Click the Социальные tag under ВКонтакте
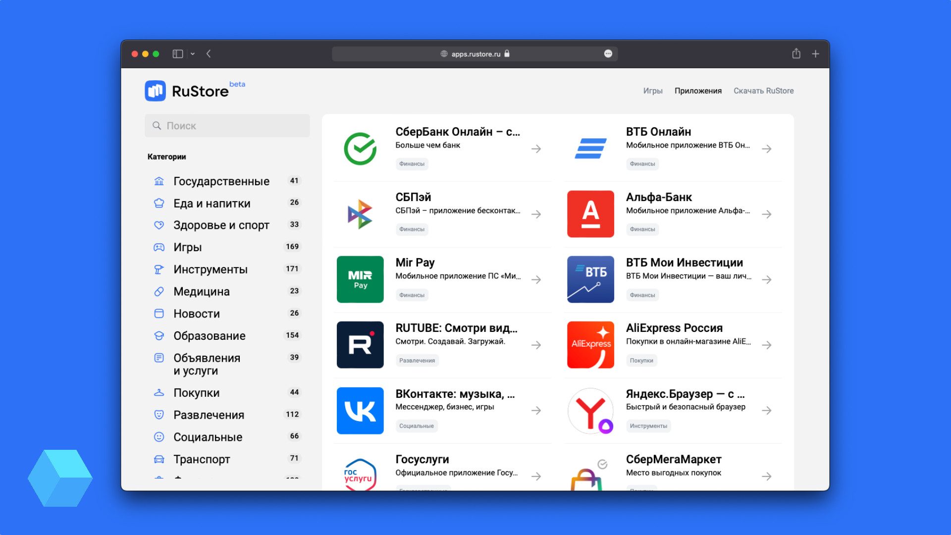Image resolution: width=951 pixels, height=535 pixels. (x=417, y=426)
